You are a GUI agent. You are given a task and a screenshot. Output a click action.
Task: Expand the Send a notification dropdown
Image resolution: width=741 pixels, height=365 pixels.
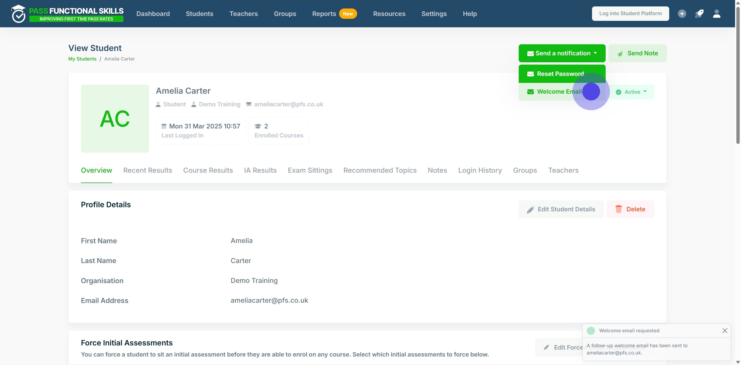[562, 53]
